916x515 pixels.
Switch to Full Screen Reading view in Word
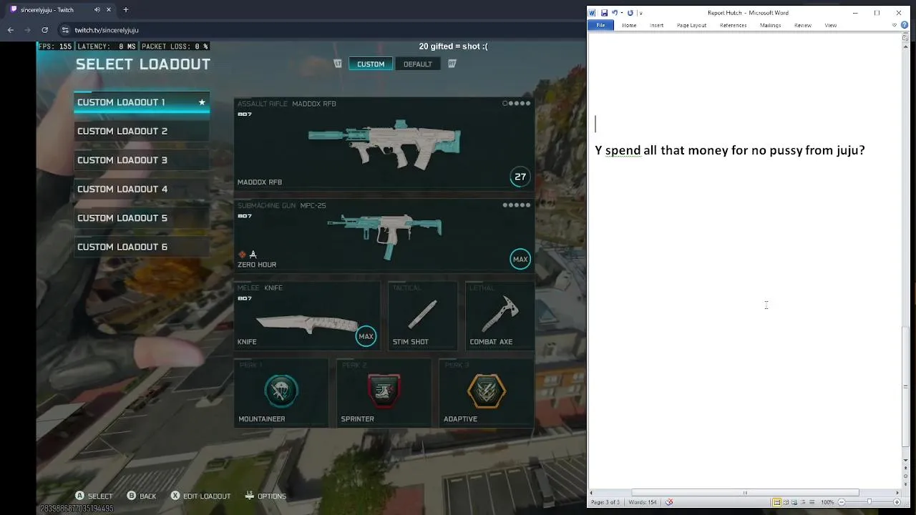(786, 502)
